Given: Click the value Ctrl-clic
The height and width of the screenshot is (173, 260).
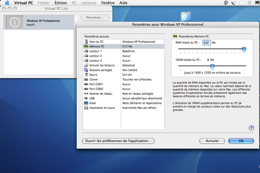Looking at the screenshot, I should pos(127,75).
